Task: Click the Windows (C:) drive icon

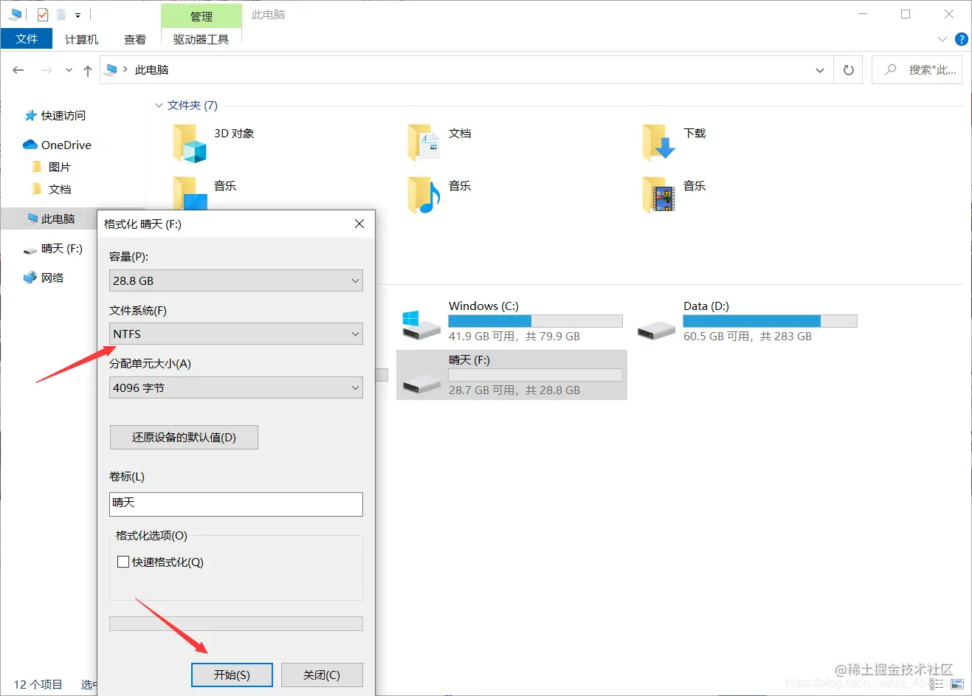Action: (x=421, y=325)
